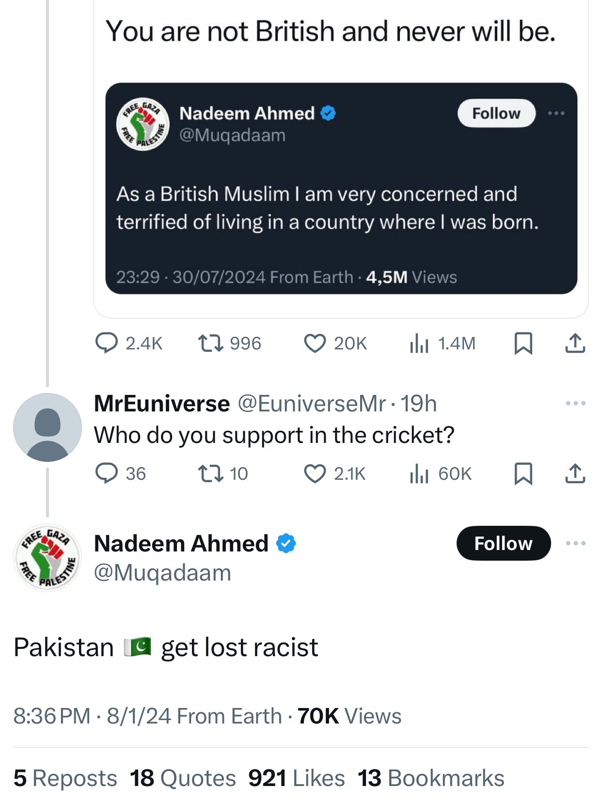The image size is (602, 802).
Task: Reply to the quoted-tweet post with 2.4K comments
Action: tap(128, 344)
